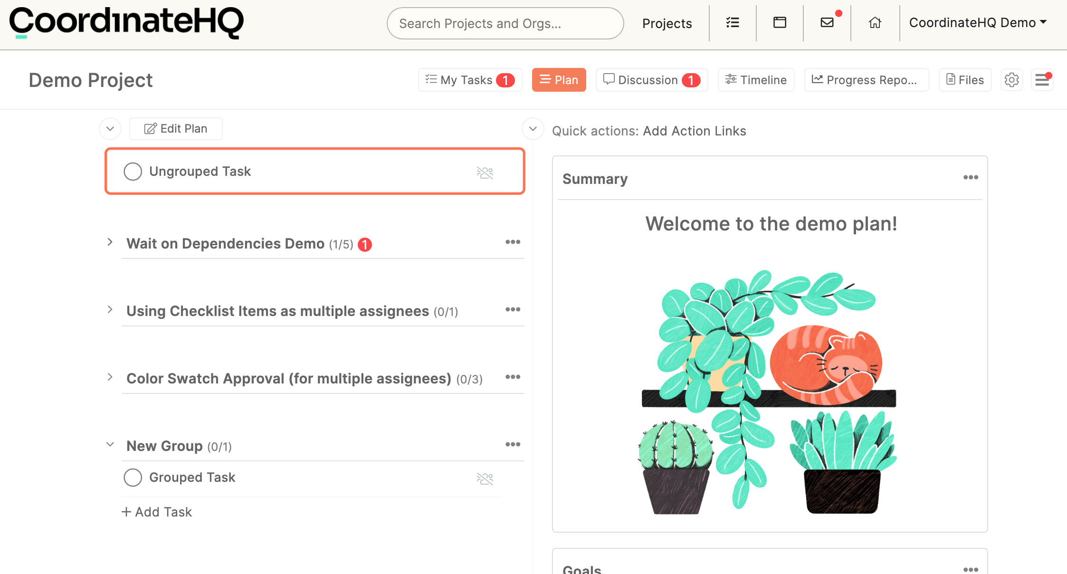
Task: Open the calendar window icon in top bar
Action: click(780, 22)
